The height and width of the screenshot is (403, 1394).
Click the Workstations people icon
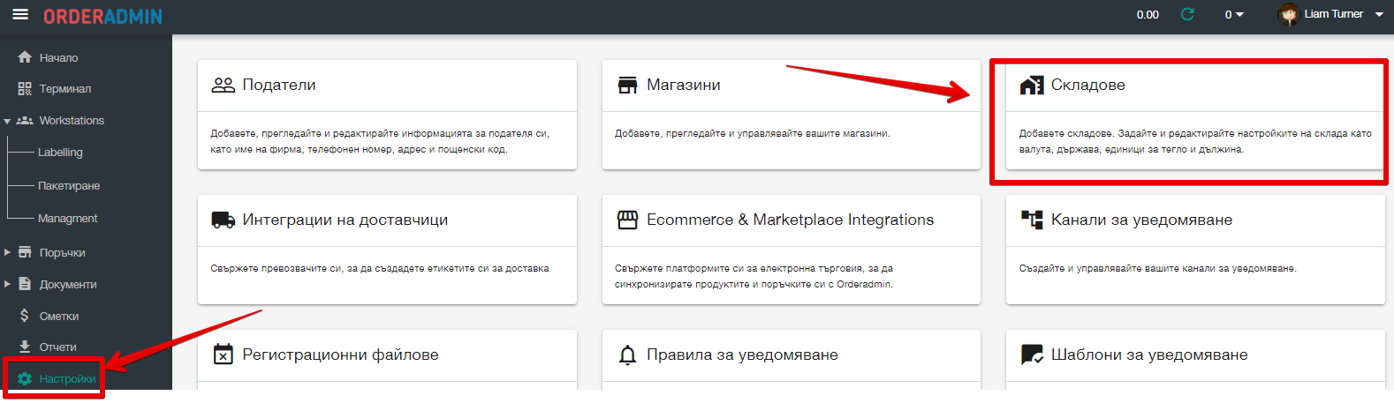25,120
